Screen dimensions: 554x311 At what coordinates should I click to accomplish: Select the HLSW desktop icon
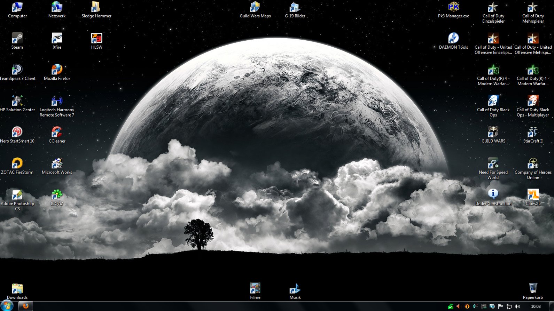pos(96,38)
